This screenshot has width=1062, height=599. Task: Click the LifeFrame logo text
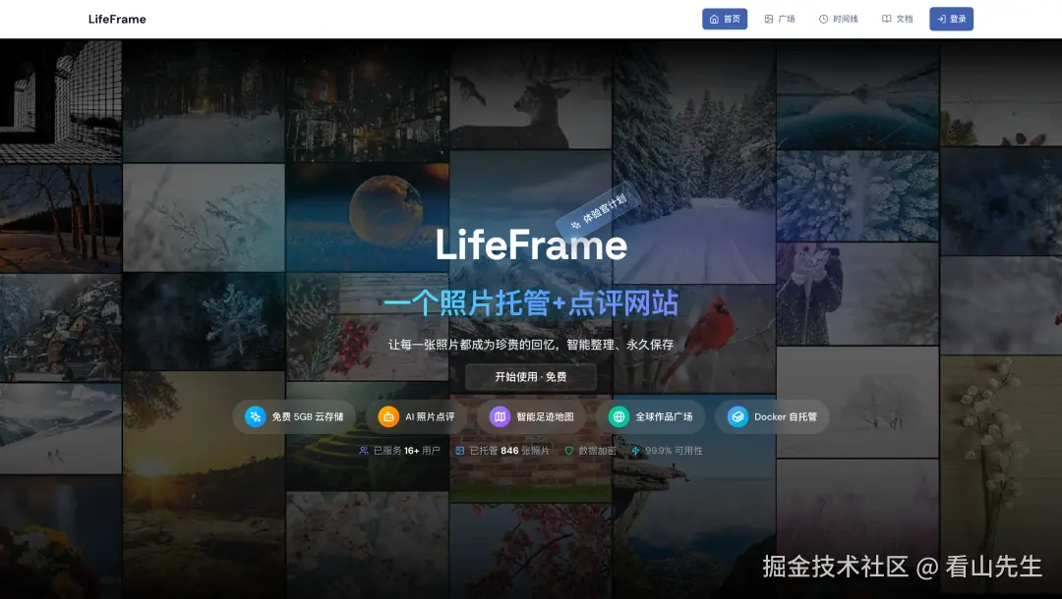[117, 19]
